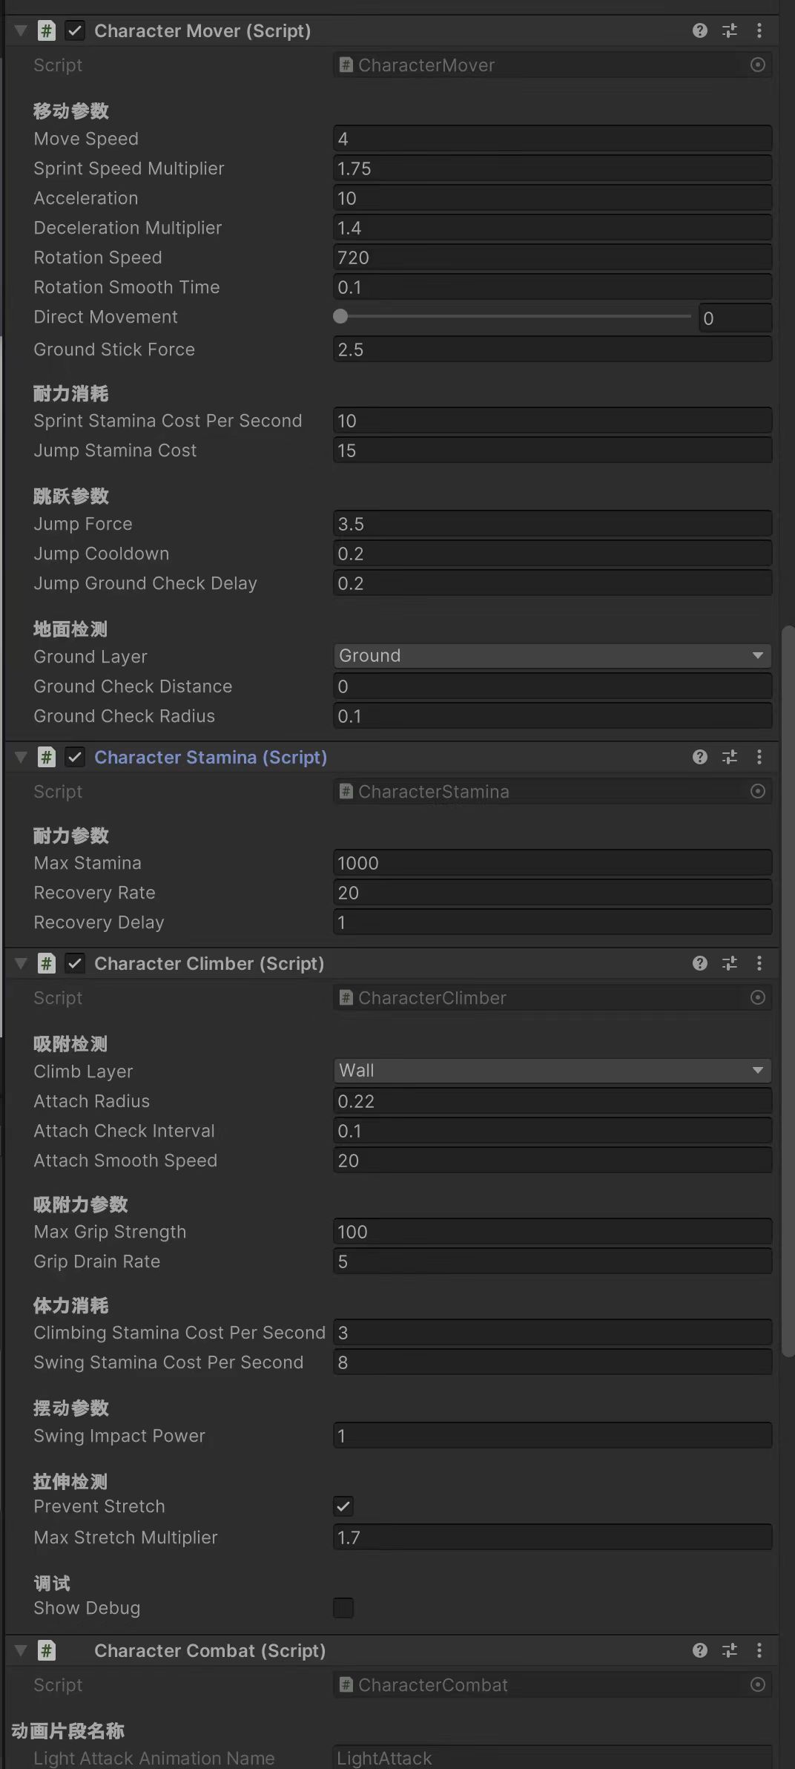Open help reference for Character Combat script
Screen dimensions: 795x1769
pos(699,1650)
